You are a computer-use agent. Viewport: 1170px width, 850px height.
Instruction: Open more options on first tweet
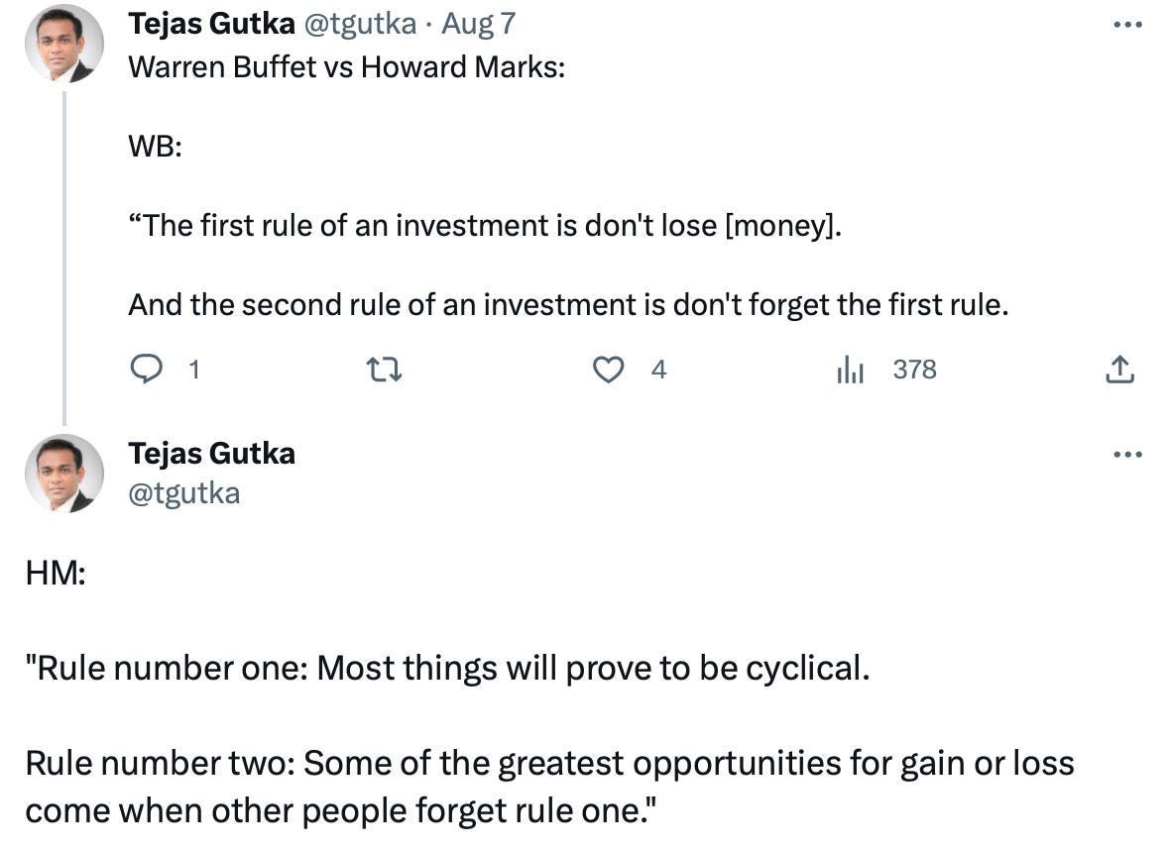coord(1127,26)
